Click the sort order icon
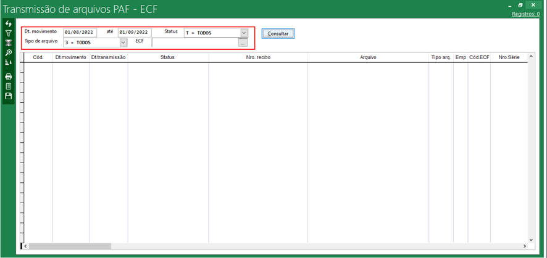Image resolution: width=547 pixels, height=258 pixels. point(9,63)
